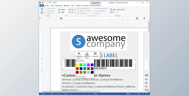Click More Colors... at palette bottom
The height and width of the screenshot is (96, 189).
(x=82, y=77)
